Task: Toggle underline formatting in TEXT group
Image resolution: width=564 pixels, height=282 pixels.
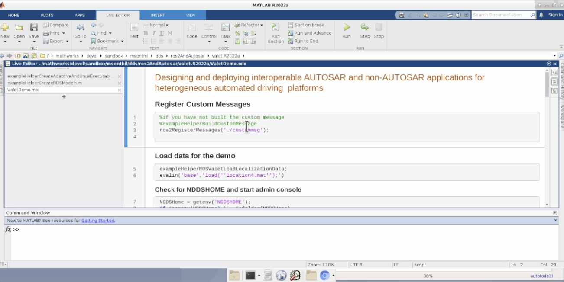Action: [162, 33]
